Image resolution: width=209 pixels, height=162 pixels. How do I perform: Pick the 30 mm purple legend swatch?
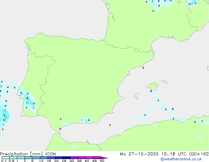click(x=75, y=158)
